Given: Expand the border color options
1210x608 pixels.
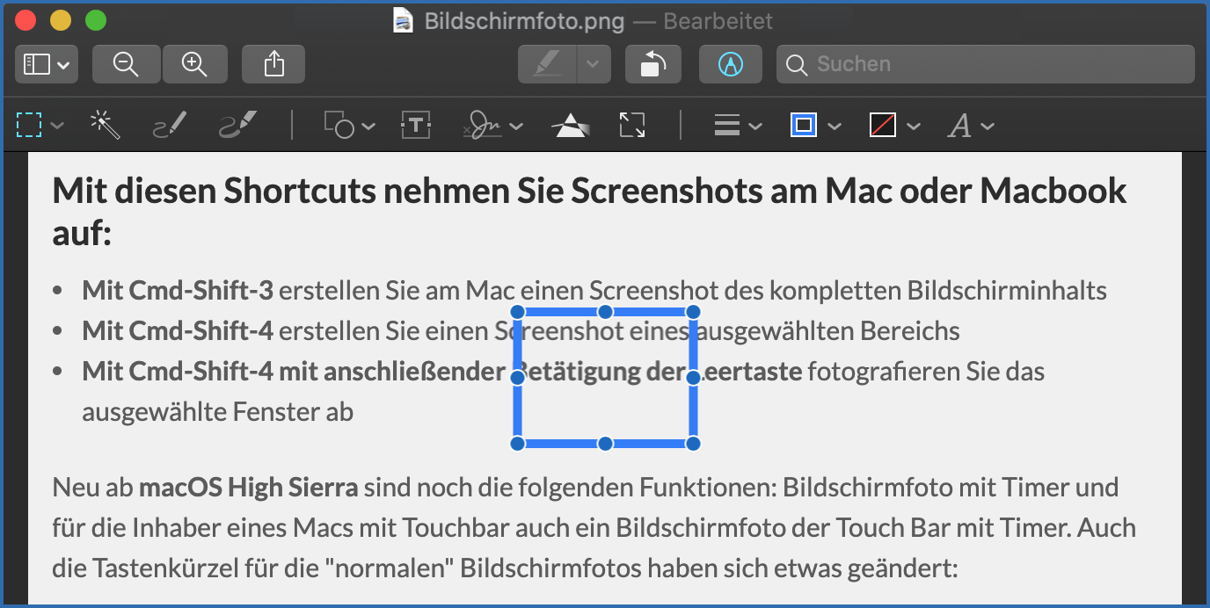Looking at the screenshot, I should coord(834,125).
